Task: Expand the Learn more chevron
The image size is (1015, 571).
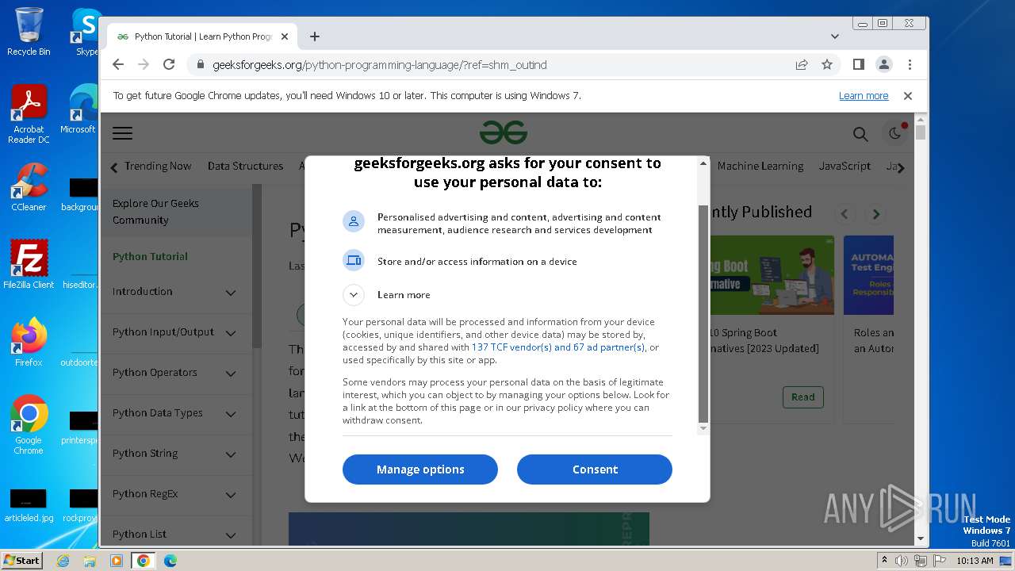Action: click(354, 295)
